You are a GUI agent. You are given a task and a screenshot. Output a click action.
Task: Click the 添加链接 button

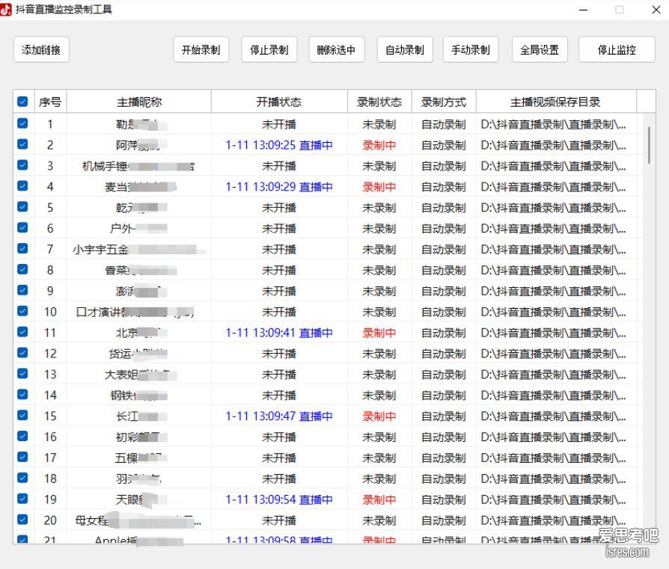pyautogui.click(x=41, y=49)
